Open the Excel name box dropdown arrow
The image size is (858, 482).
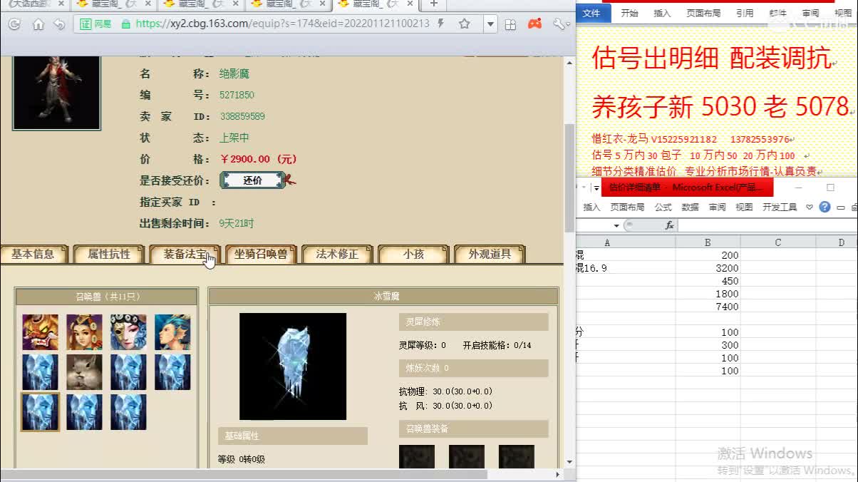pyautogui.click(x=616, y=225)
